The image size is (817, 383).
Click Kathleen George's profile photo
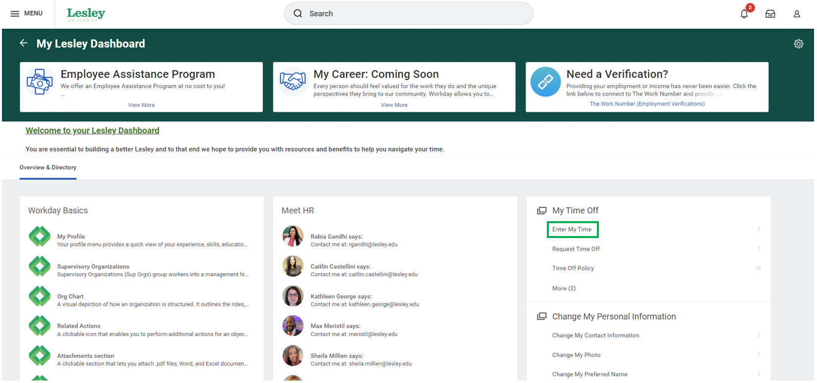293,296
